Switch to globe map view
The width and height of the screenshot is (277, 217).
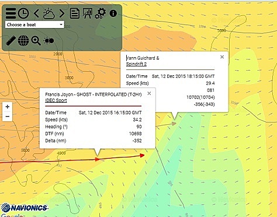pos(23,41)
